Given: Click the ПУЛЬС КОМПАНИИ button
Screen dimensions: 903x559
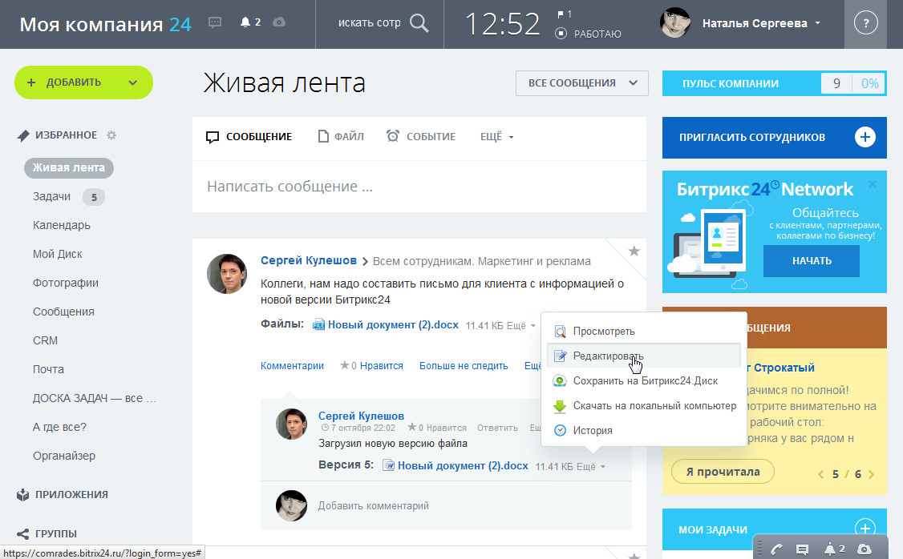Looking at the screenshot, I should coord(774,83).
